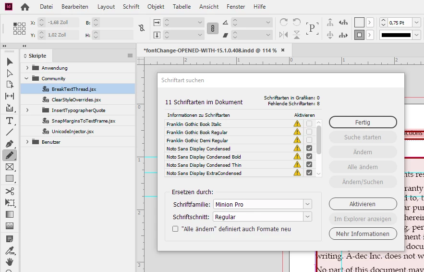Activate the Hand tool
The height and width of the screenshot is (272, 424).
[x=10, y=262]
